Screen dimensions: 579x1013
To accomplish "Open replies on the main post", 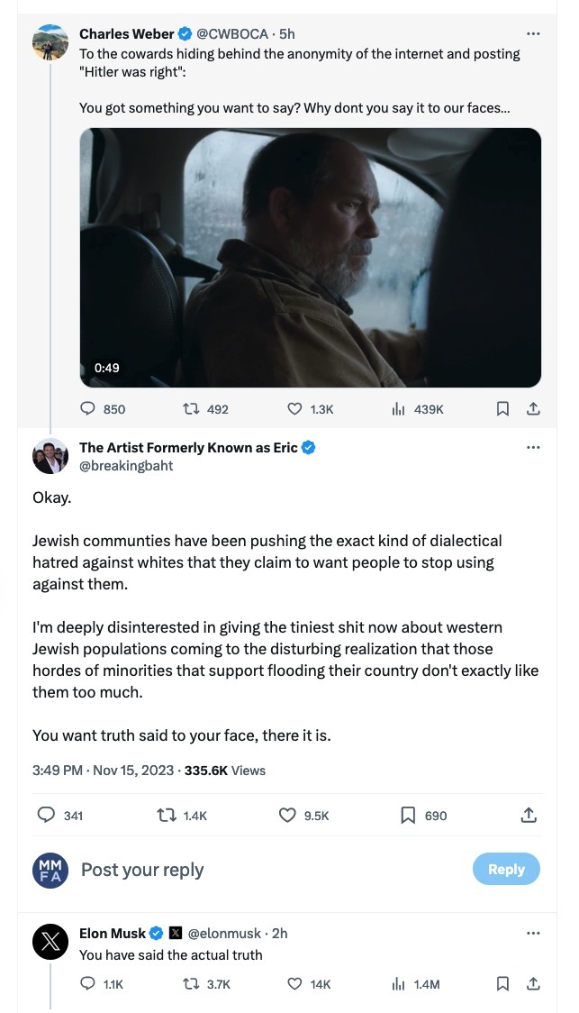I will coord(46,815).
